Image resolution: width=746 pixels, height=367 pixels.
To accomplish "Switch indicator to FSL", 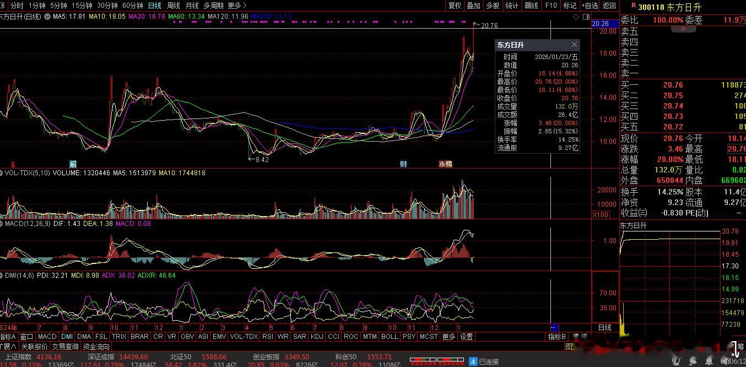I will (x=101, y=337).
